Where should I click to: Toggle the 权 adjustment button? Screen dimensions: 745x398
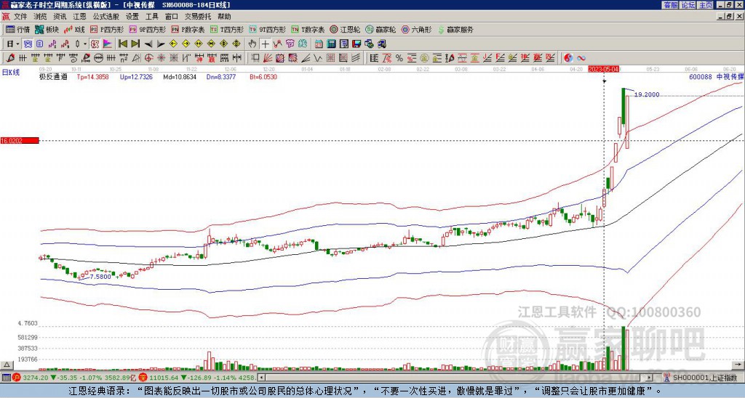click(95, 44)
